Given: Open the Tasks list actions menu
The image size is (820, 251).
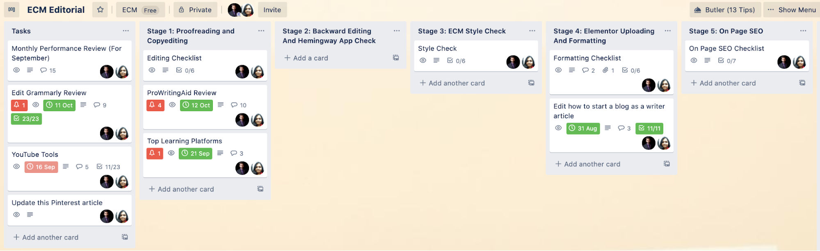Looking at the screenshot, I should [x=126, y=31].
